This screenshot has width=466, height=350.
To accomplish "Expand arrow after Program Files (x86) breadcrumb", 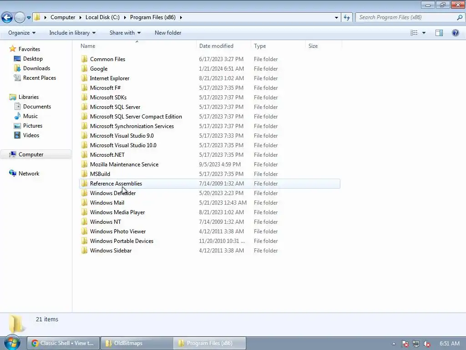I will pos(181,18).
